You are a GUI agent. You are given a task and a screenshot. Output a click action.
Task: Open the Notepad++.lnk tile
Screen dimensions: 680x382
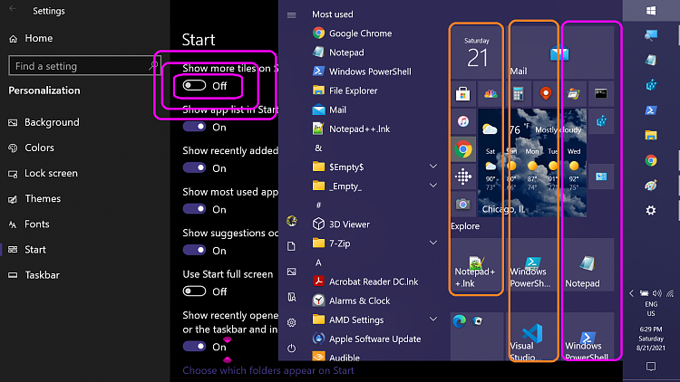tap(477, 264)
